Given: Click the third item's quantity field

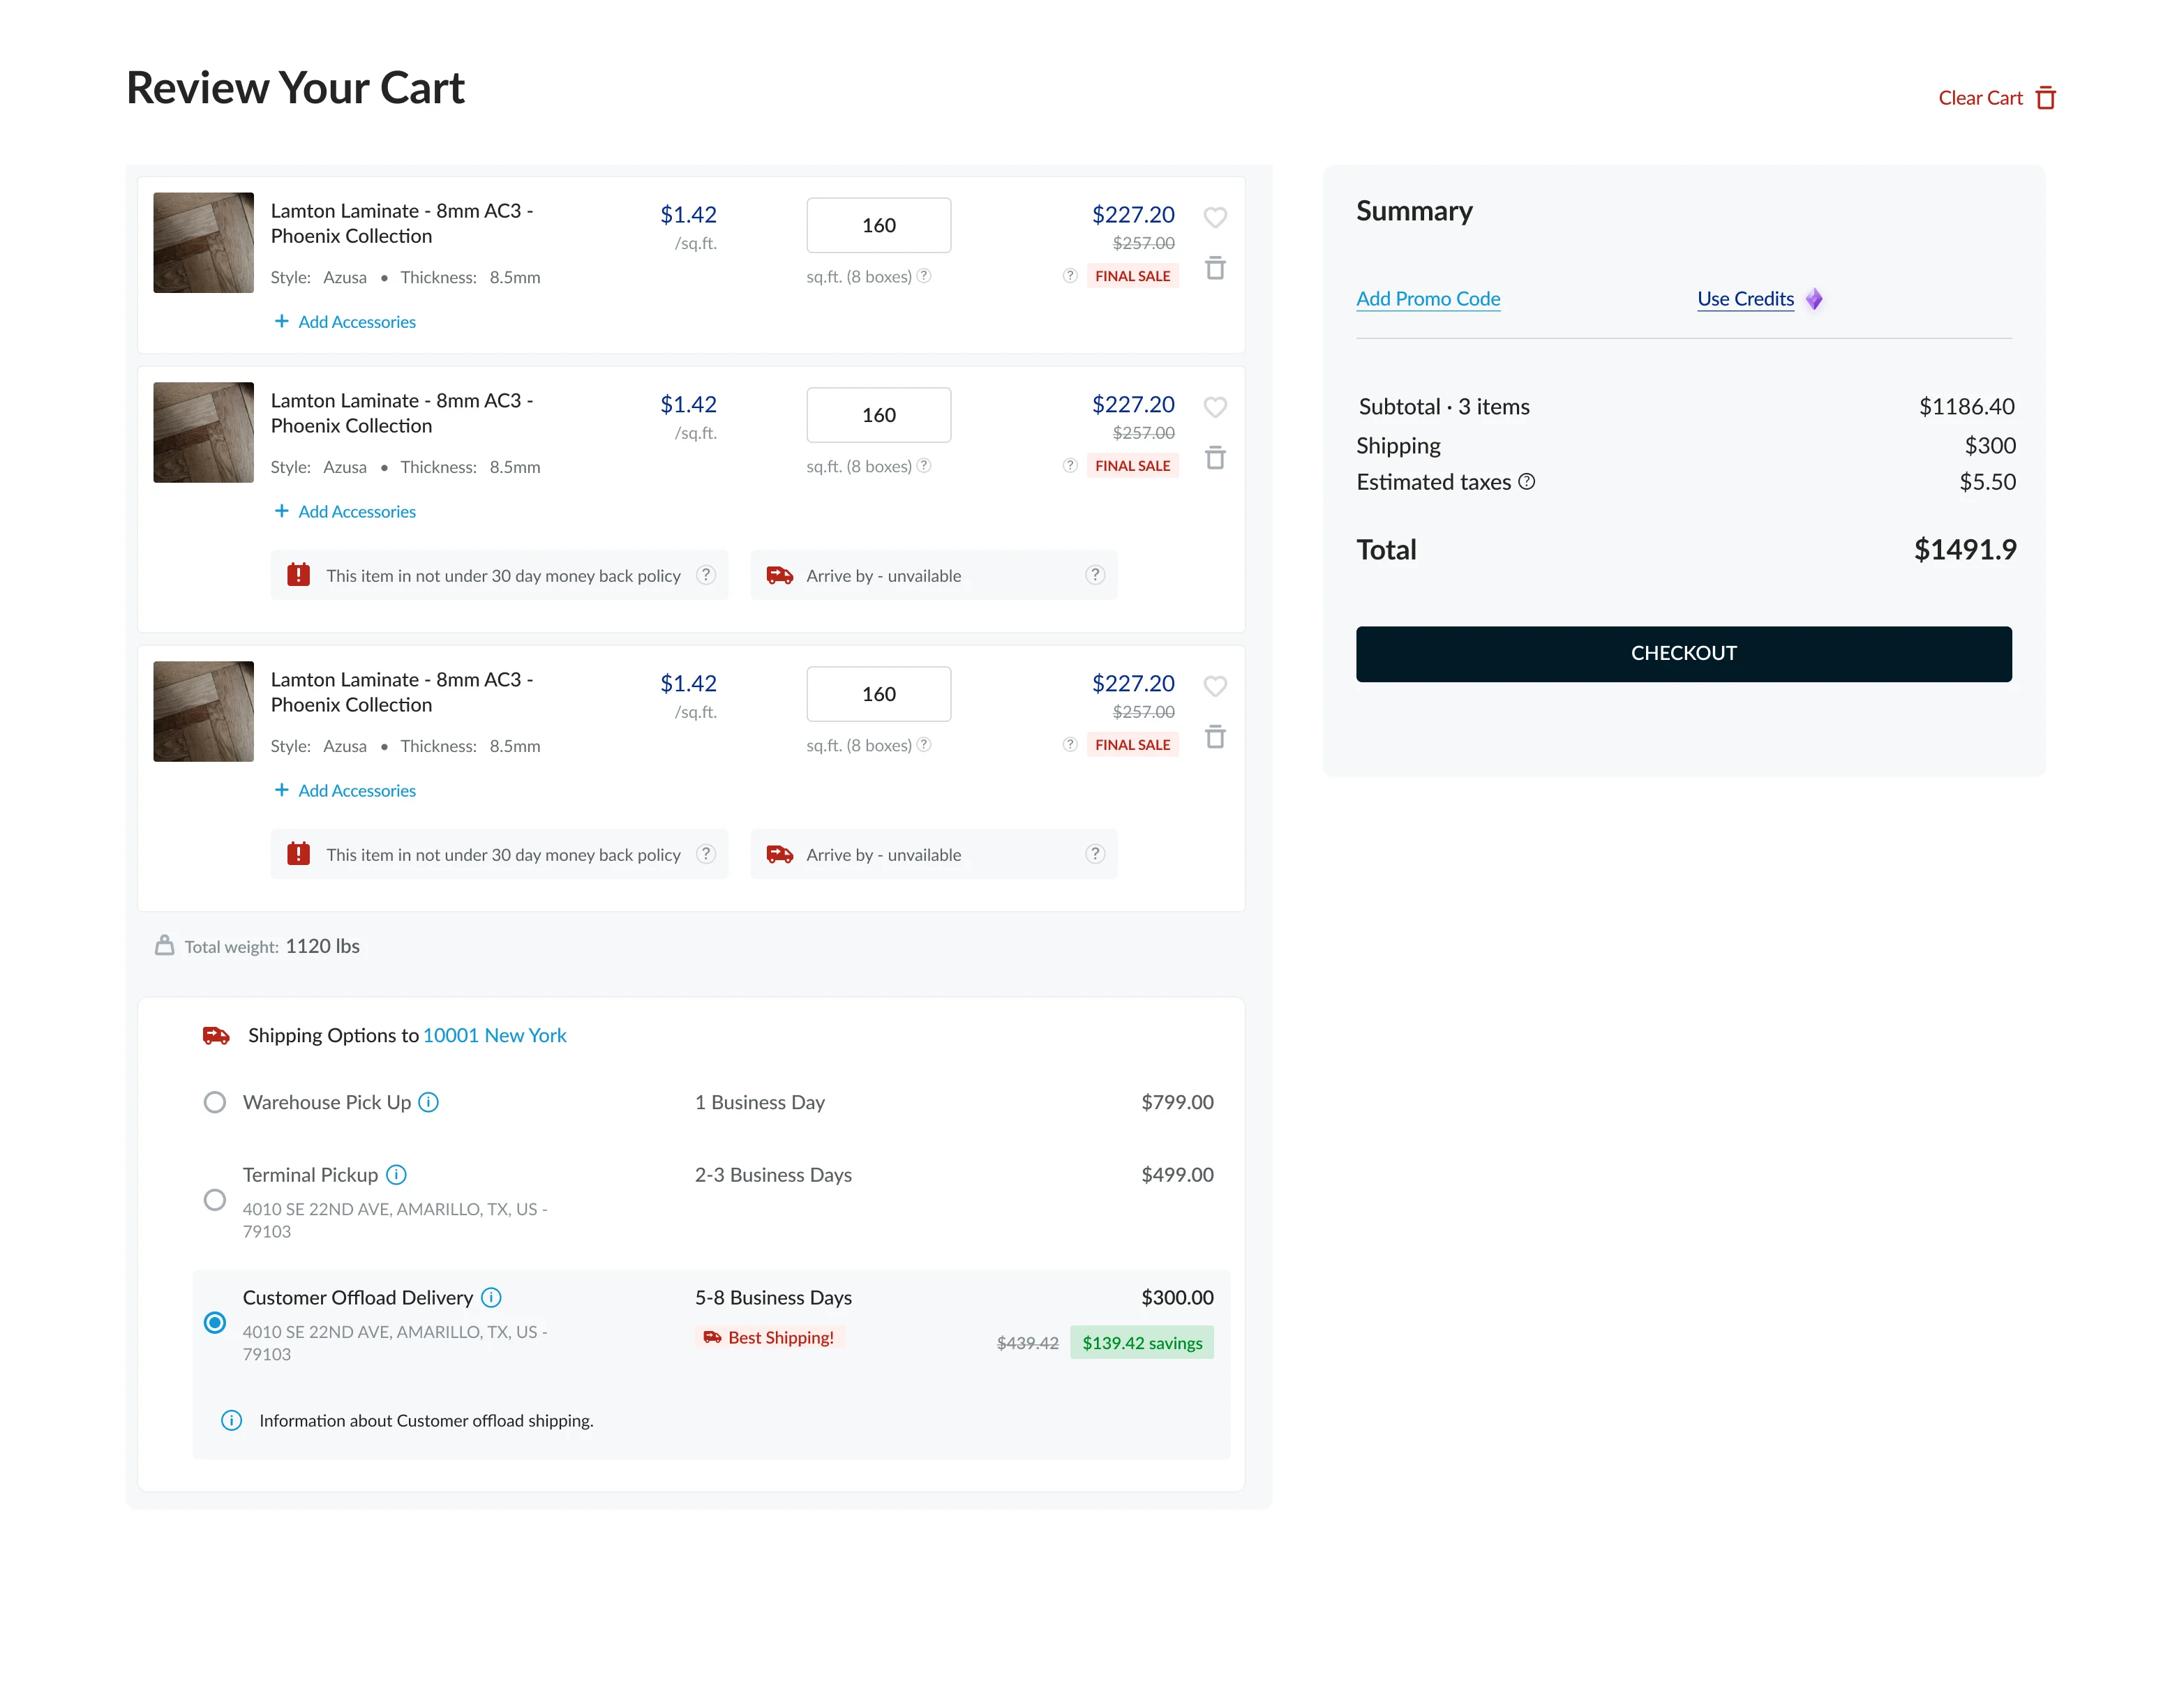Looking at the screenshot, I should (879, 694).
